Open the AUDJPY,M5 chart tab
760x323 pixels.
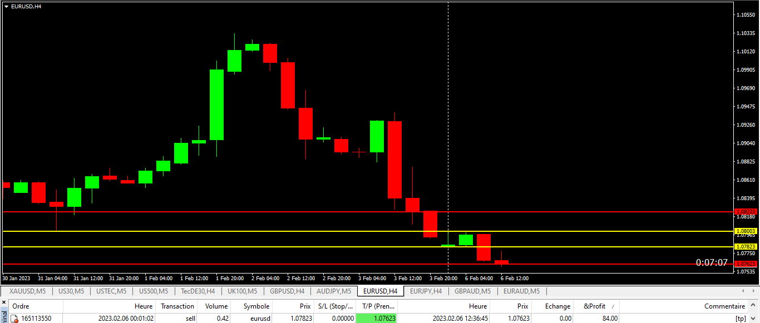point(334,291)
